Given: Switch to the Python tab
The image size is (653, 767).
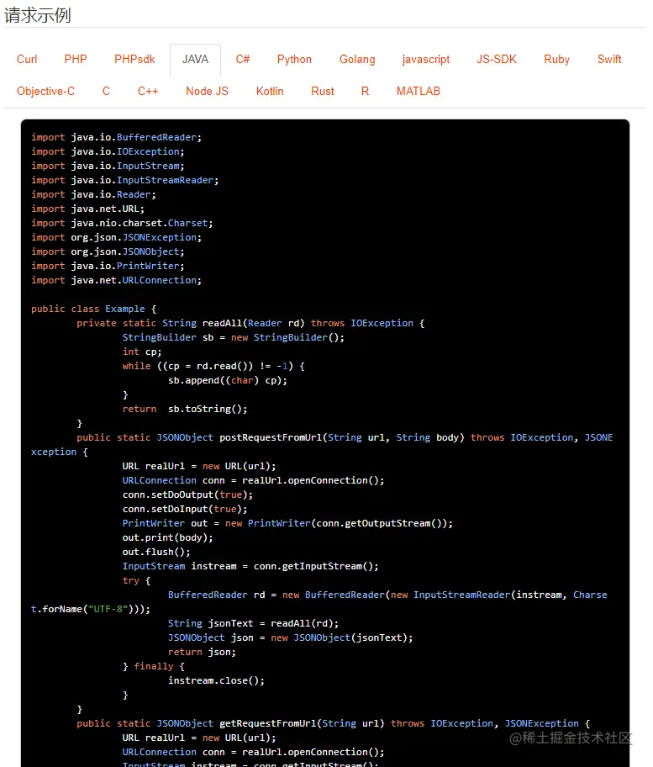Looking at the screenshot, I should (x=294, y=59).
